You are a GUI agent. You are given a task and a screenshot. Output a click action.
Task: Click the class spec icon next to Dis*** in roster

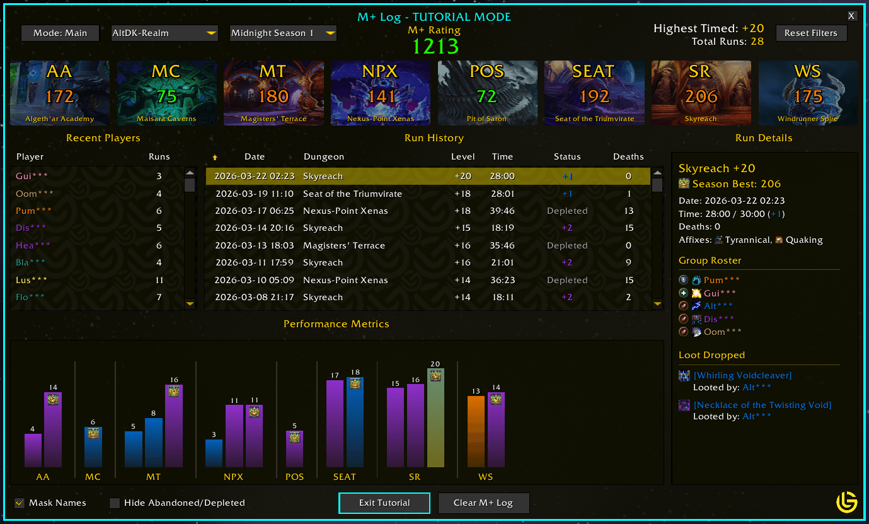pyautogui.click(x=696, y=319)
